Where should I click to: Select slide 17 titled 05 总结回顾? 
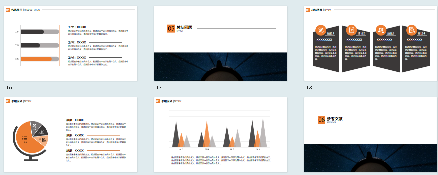(x=221, y=43)
